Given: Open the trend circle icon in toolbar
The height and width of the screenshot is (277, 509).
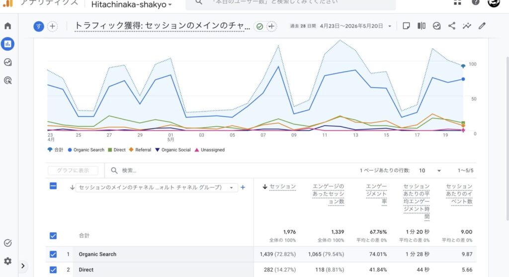Looking at the screenshot, I should (x=436, y=26).
